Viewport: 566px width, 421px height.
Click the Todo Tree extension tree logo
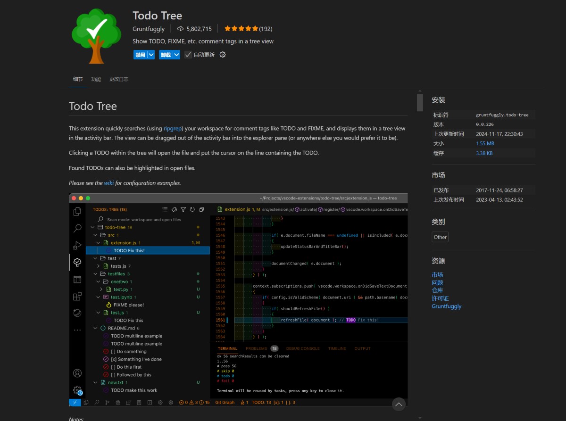click(96, 36)
